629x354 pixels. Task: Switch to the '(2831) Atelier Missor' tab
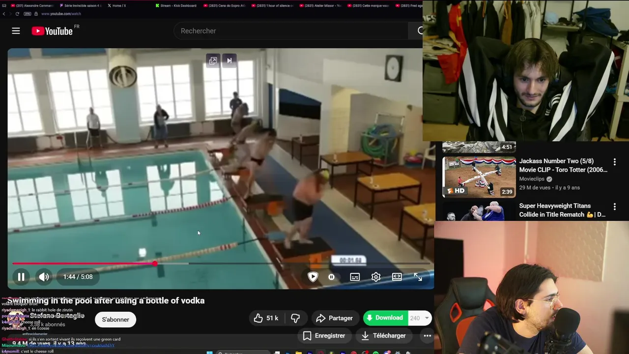320,5
